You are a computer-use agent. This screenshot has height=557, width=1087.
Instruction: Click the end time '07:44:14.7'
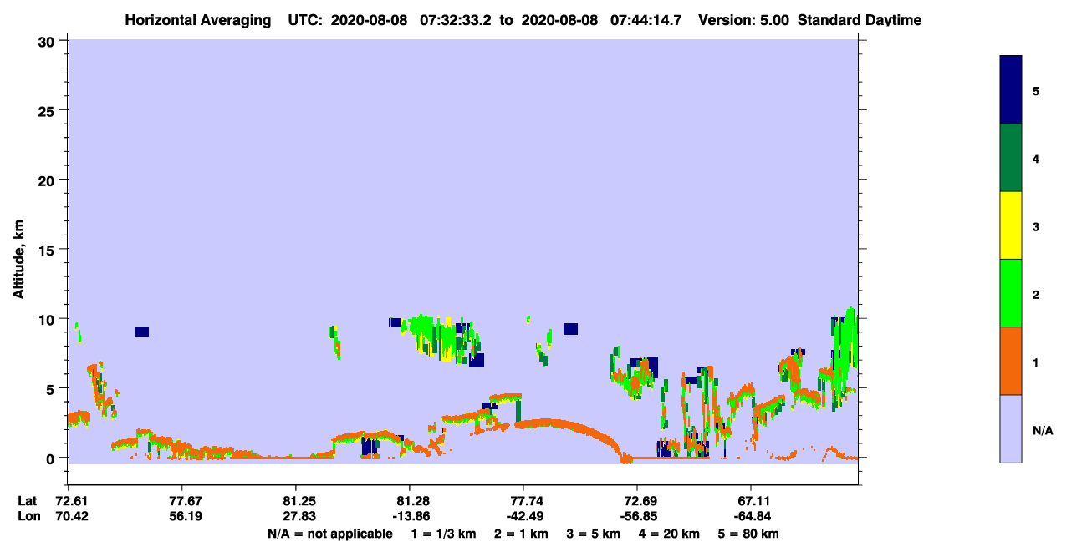(646, 20)
